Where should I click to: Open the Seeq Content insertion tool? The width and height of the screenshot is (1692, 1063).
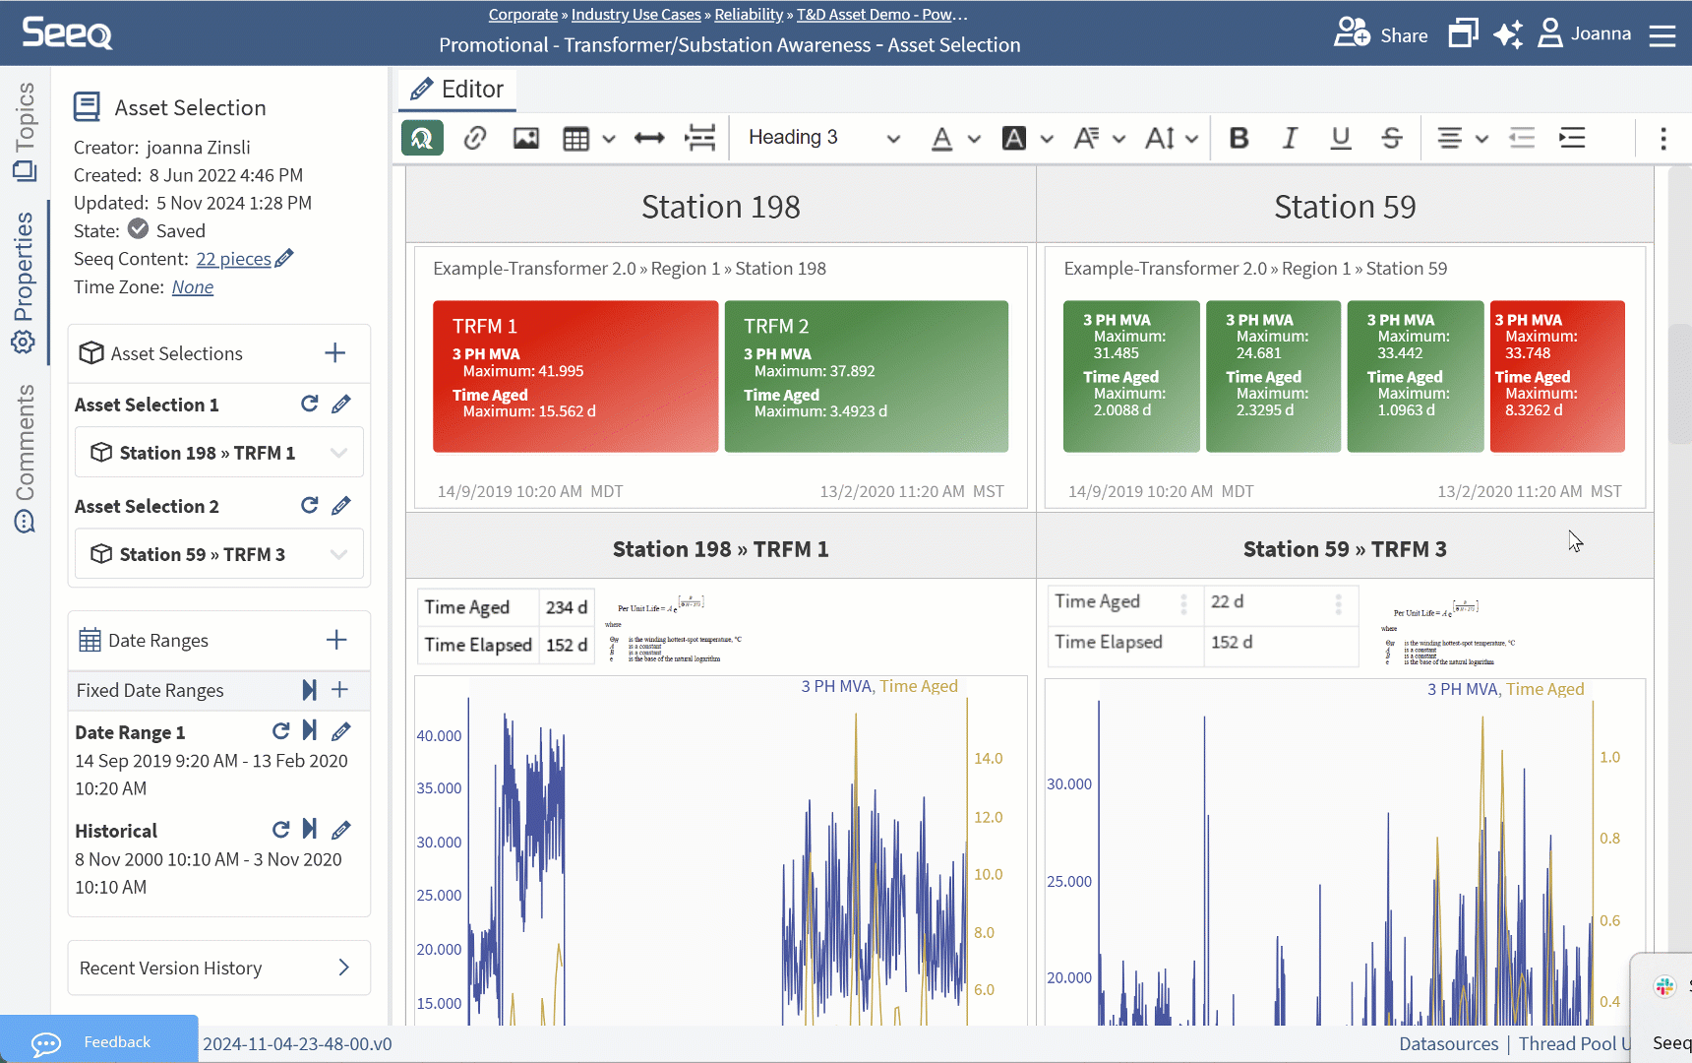(422, 138)
